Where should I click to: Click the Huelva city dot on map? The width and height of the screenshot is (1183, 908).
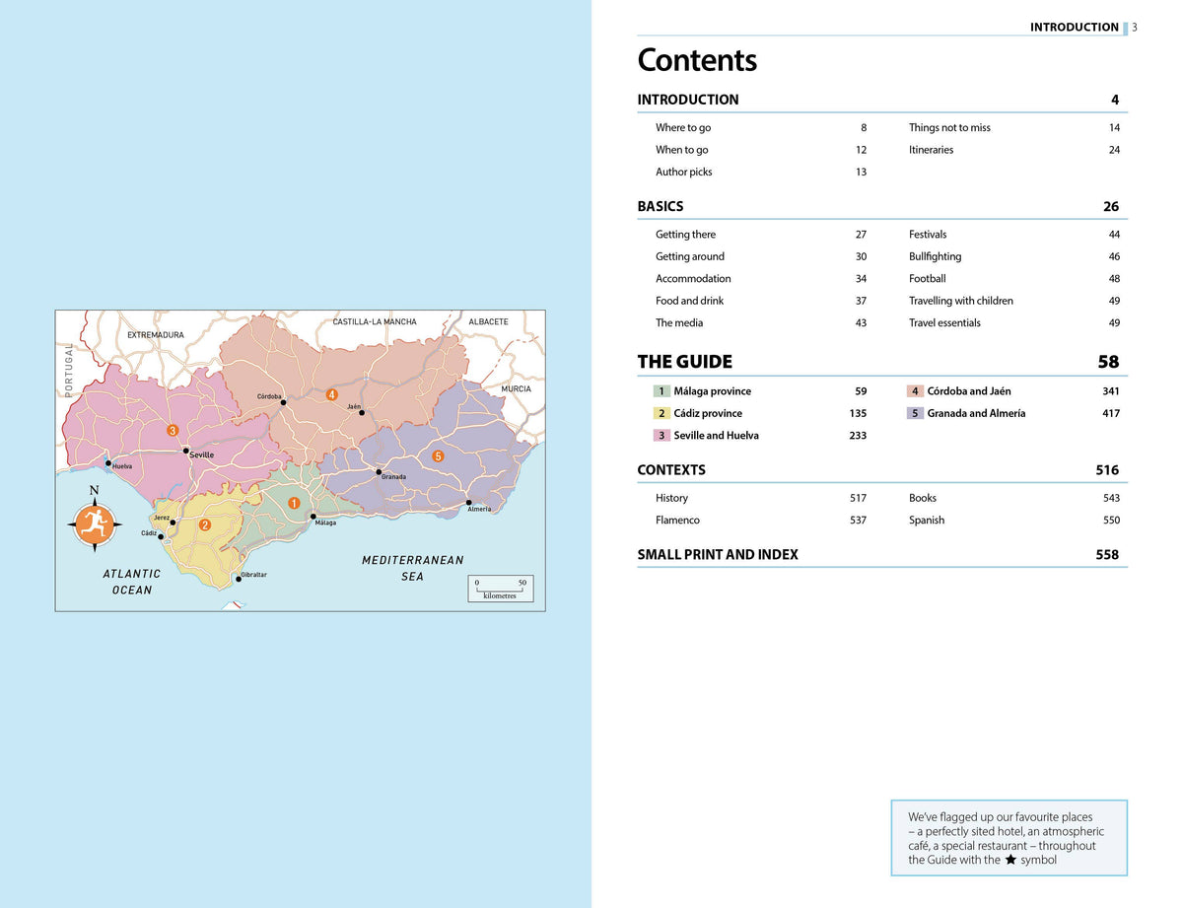(x=108, y=461)
